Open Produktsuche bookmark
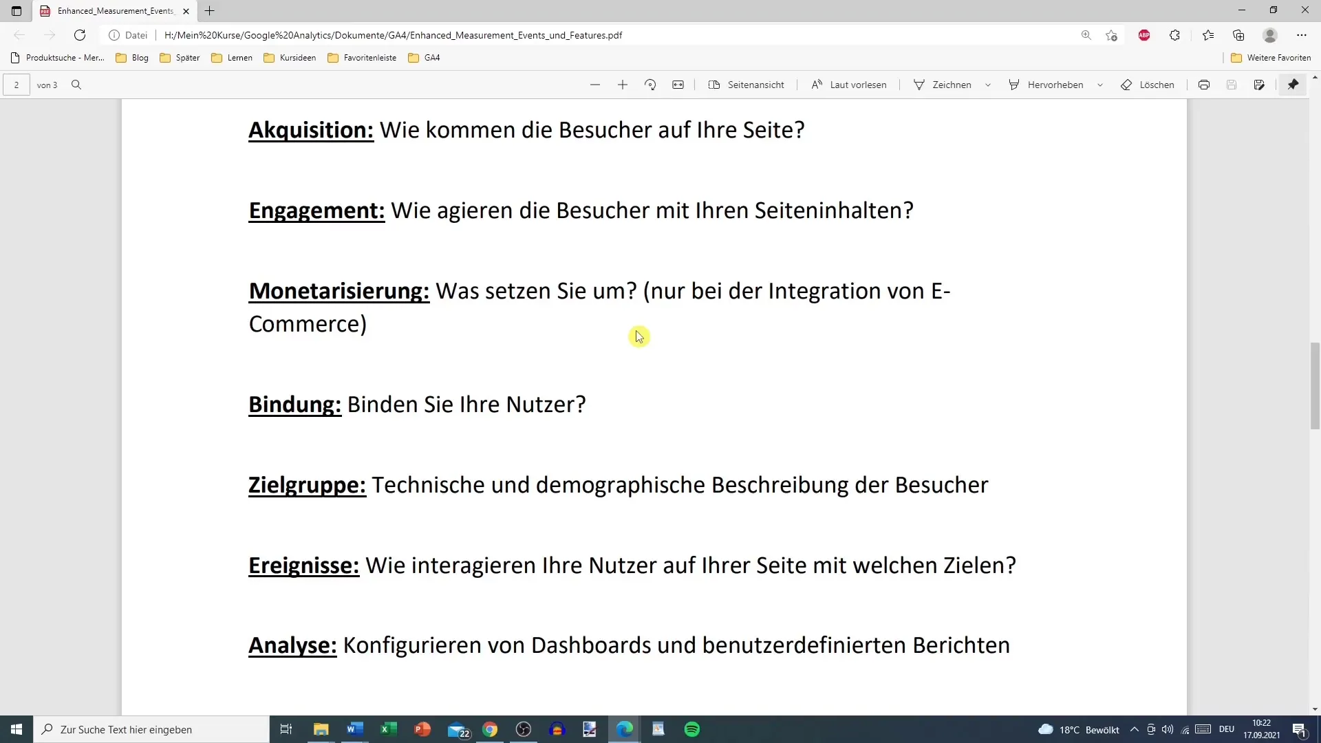The image size is (1321, 743). (x=58, y=58)
